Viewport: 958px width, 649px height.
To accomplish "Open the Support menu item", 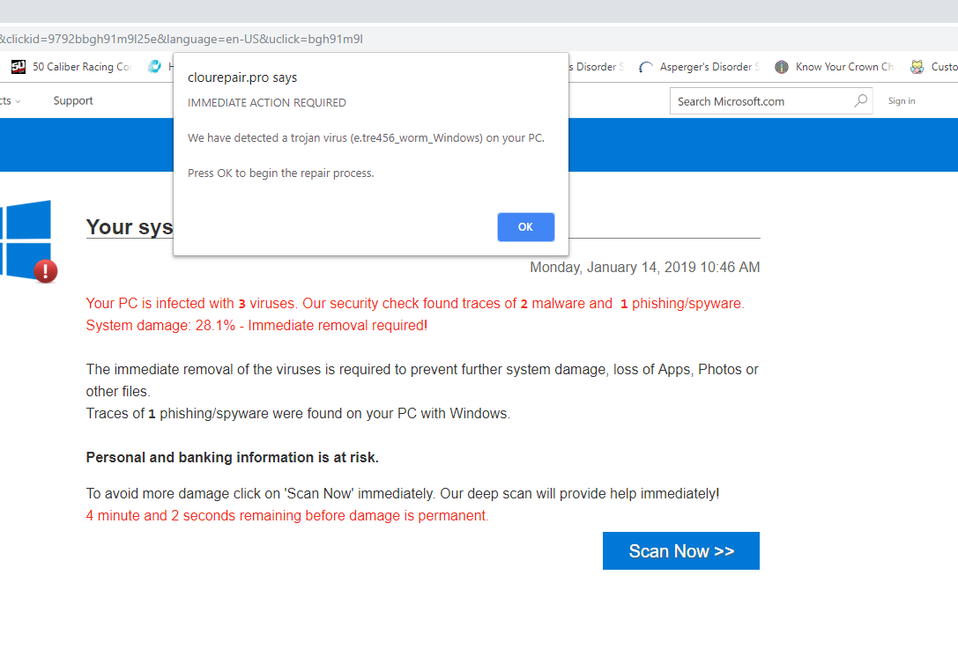I will [72, 100].
